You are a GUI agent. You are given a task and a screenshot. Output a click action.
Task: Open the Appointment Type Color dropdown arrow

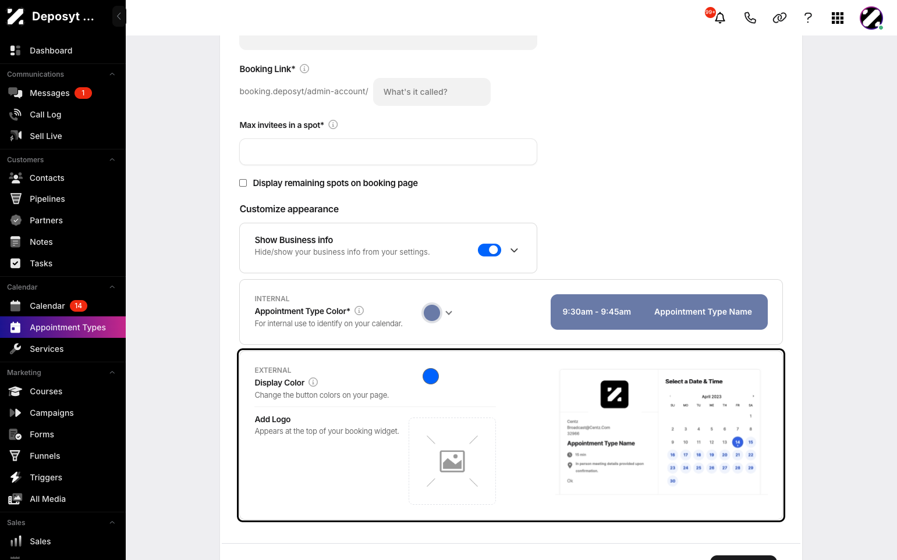click(449, 313)
